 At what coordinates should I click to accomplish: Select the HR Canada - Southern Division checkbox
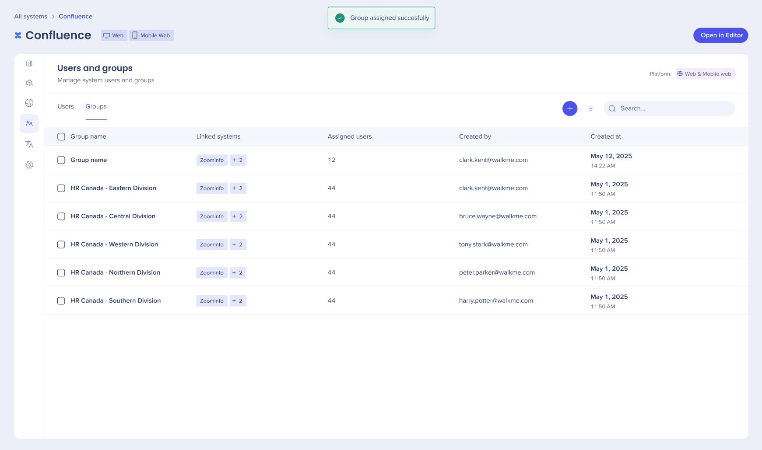[x=61, y=301]
